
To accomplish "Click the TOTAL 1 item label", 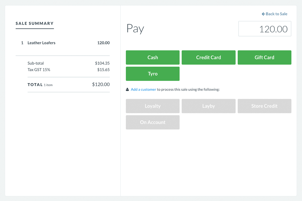I will (x=40, y=85).
